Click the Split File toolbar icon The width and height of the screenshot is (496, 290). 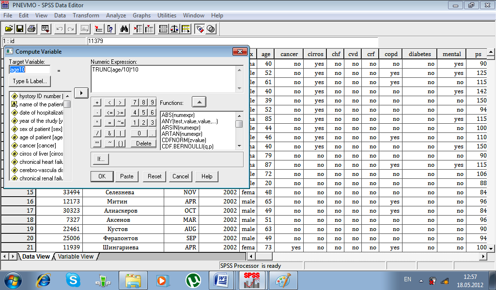click(x=163, y=29)
